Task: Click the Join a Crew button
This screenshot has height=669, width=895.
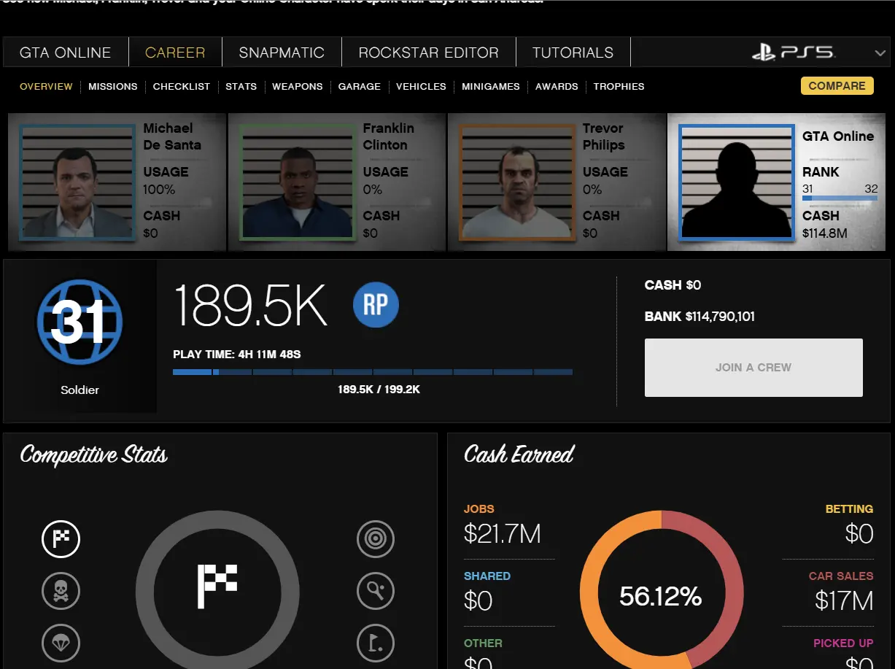Action: pyautogui.click(x=753, y=368)
